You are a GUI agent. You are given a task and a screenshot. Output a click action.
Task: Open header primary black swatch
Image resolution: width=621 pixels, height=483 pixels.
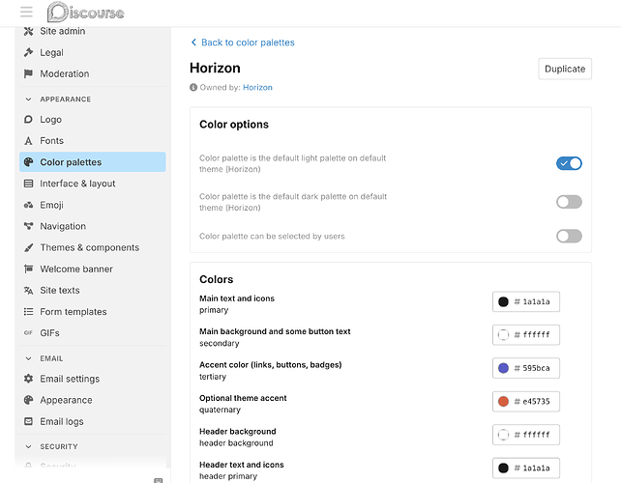click(x=503, y=468)
